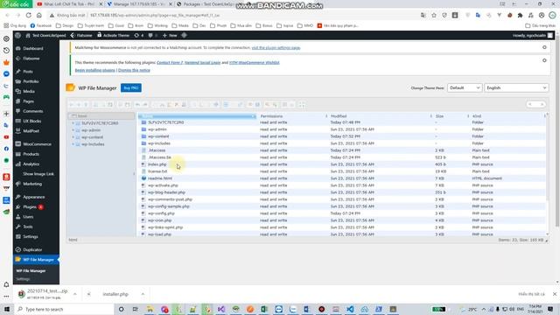Viewport: 560px width, 315px height.
Task: Open the comments bubble in admin bar
Action: [152, 35]
